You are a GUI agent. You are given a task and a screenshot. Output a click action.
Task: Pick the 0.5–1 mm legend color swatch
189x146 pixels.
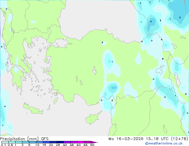click(x=12, y=142)
